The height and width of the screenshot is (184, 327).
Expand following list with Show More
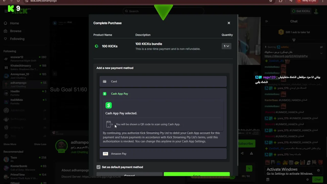10,144
